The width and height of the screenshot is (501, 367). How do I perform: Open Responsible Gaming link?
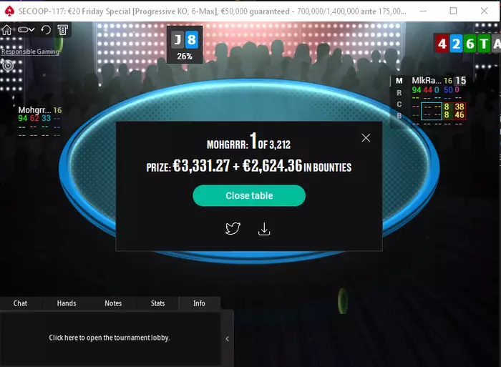[30, 52]
